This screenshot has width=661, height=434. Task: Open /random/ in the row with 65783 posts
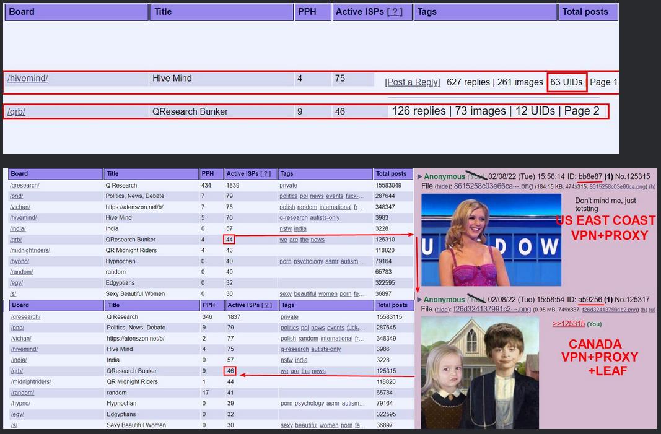(21, 272)
